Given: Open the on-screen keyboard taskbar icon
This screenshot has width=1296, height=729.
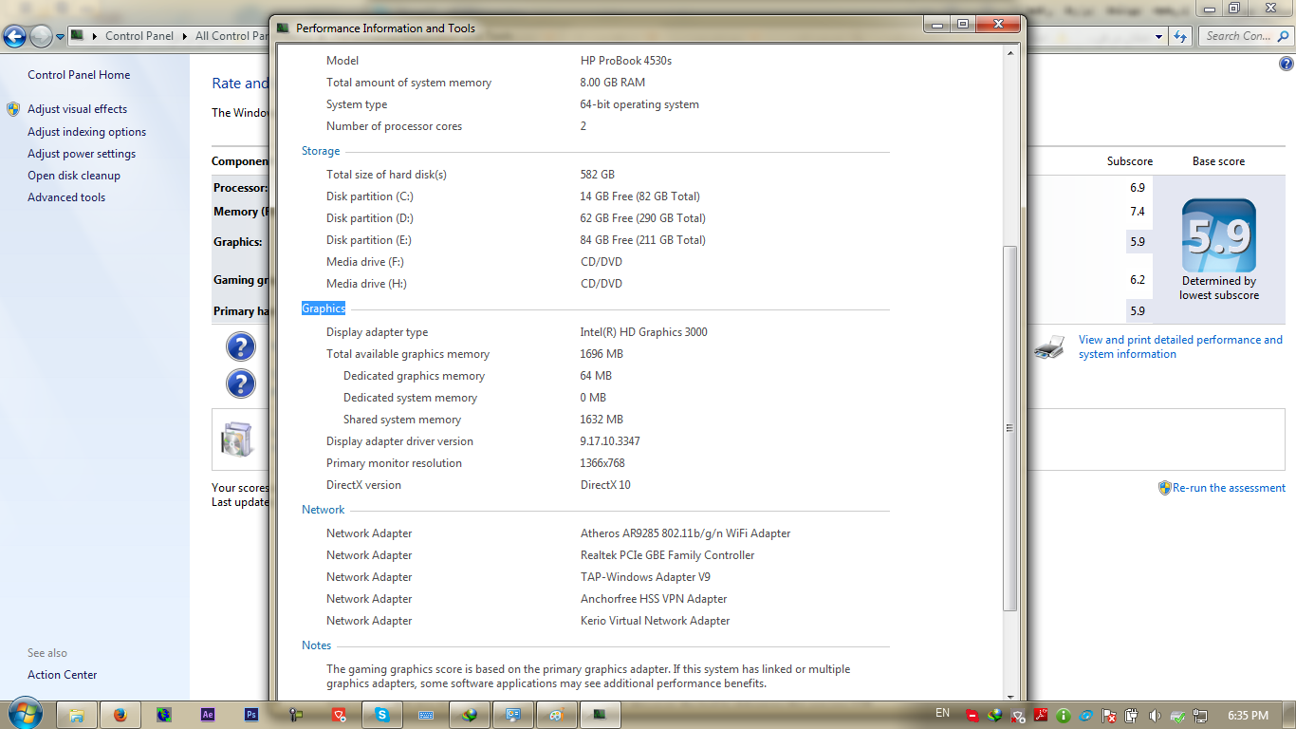Looking at the screenshot, I should click(x=426, y=715).
